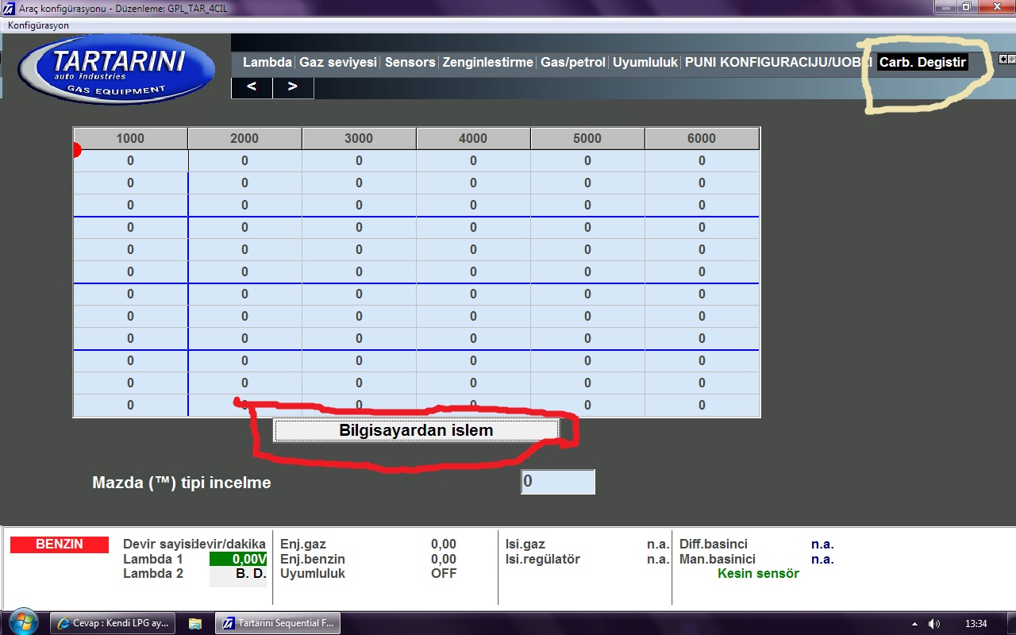Image resolution: width=1016 pixels, height=635 pixels.
Task: Open the Gaz seviyesi tab
Action: [337, 62]
